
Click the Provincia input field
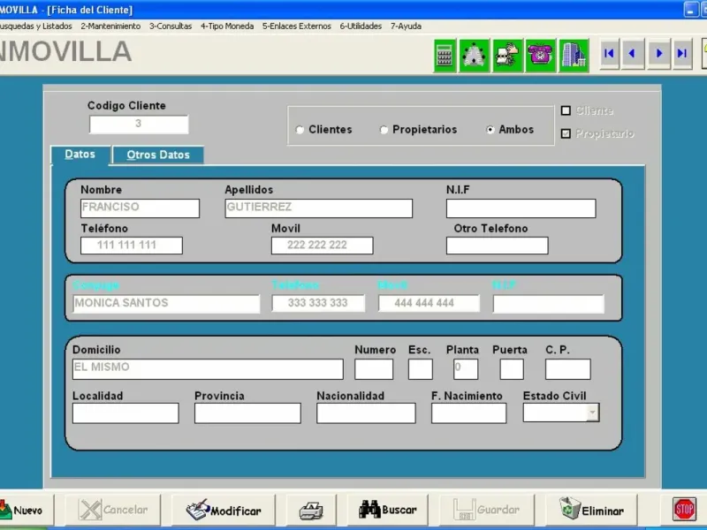(x=247, y=413)
